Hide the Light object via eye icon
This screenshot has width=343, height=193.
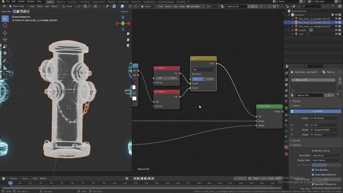(336, 34)
